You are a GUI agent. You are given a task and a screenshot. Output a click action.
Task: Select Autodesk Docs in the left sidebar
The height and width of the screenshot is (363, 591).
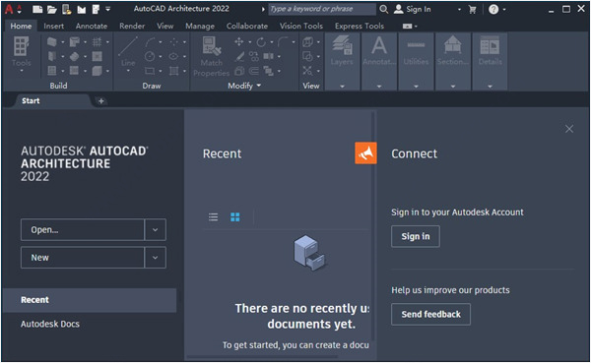[x=50, y=324]
